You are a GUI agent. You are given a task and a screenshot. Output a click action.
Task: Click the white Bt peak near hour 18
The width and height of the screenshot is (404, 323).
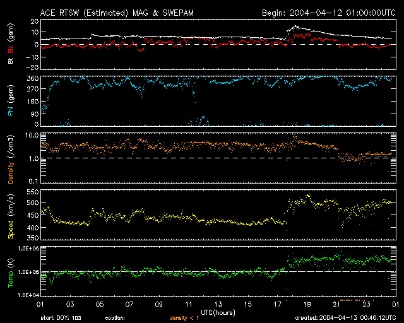[x=296, y=26]
